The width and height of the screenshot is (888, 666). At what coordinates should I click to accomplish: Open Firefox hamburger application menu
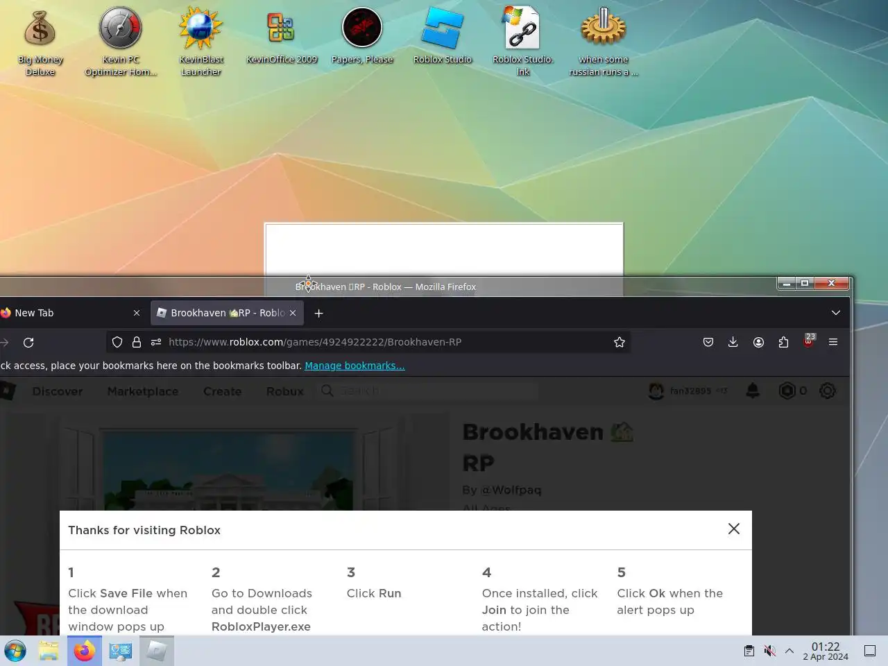833,342
